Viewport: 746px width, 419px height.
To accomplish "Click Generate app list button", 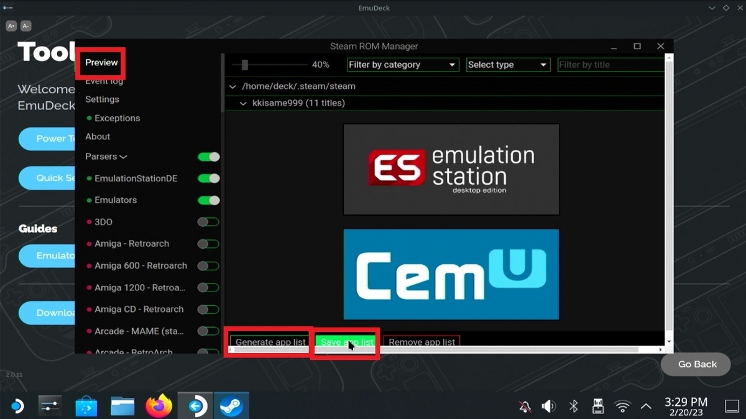I will tap(270, 341).
